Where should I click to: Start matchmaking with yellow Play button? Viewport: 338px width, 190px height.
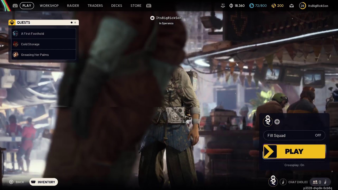tap(294, 151)
